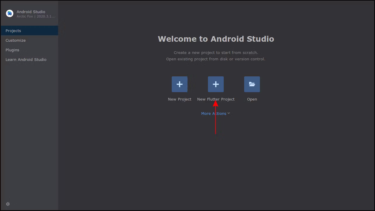Click the Welcome to Android Studio heading
Viewport: 375px width, 211px height.
216,39
